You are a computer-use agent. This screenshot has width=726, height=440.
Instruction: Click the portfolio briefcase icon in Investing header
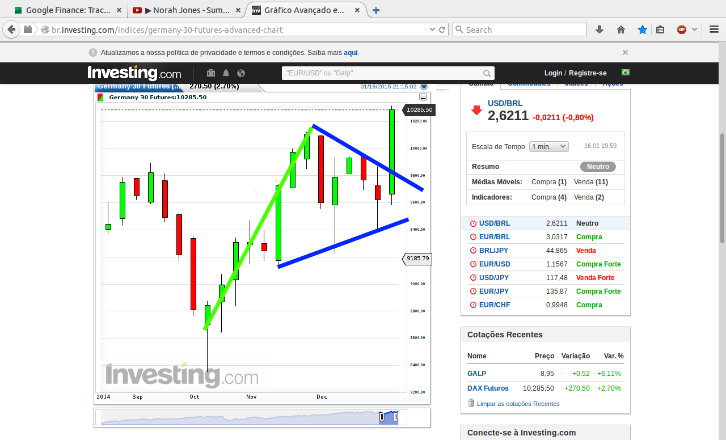pos(211,73)
